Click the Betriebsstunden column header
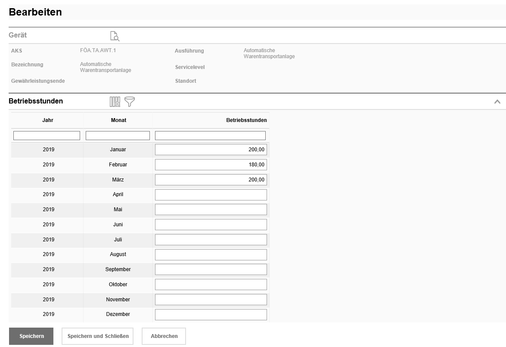The height and width of the screenshot is (347, 506). 246,120
